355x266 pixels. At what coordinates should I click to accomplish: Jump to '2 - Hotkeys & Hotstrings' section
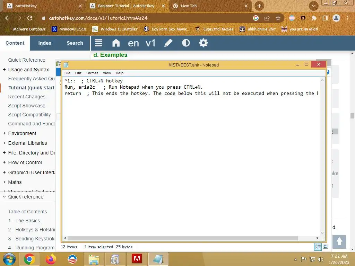tap(32, 230)
